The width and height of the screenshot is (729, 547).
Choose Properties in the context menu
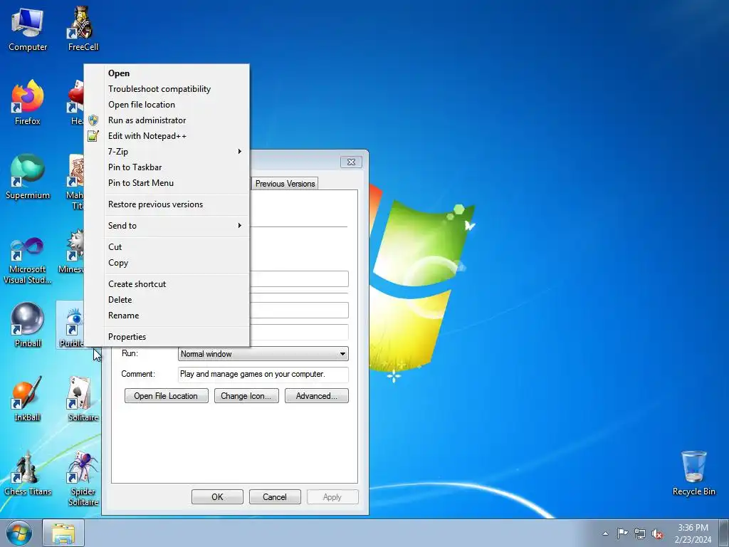pyautogui.click(x=167, y=337)
